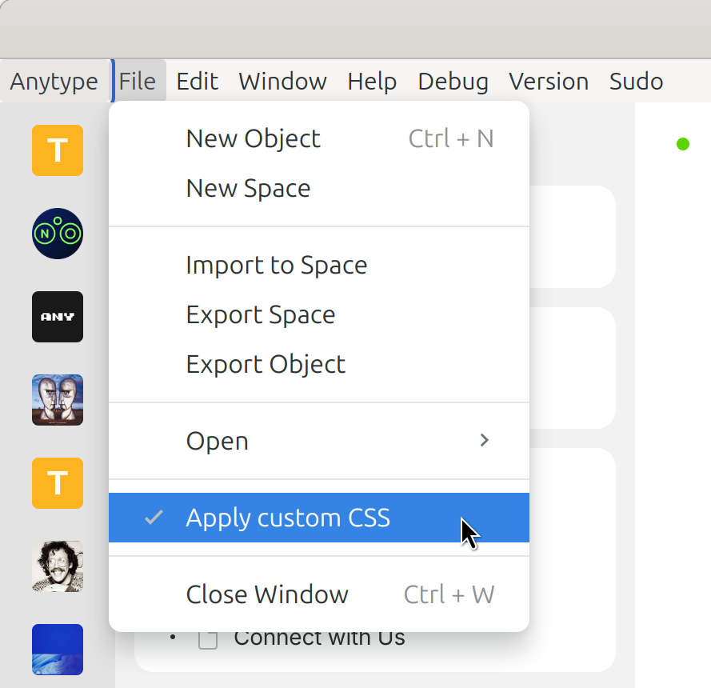The image size is (711, 688).
Task: Click Import to Space
Action: [x=276, y=265]
